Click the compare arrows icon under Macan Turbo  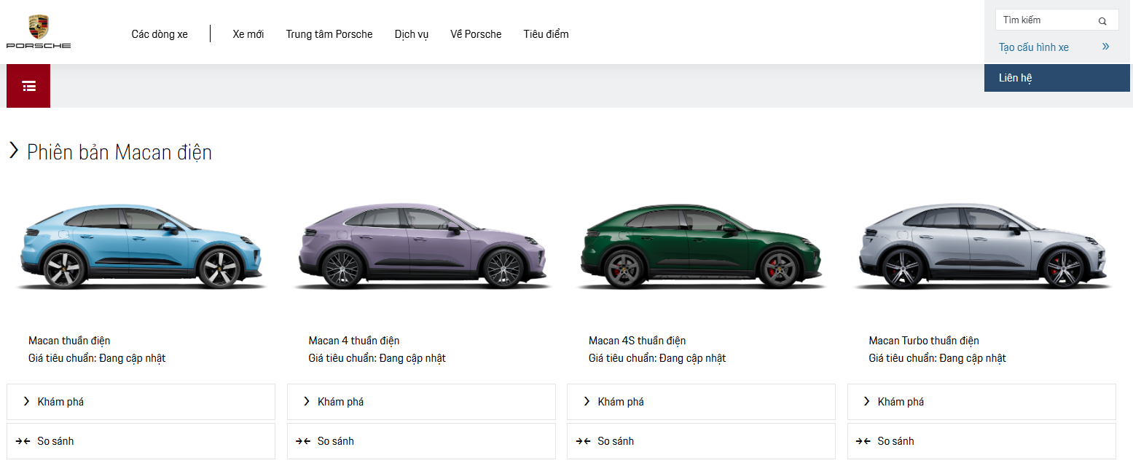(x=864, y=440)
